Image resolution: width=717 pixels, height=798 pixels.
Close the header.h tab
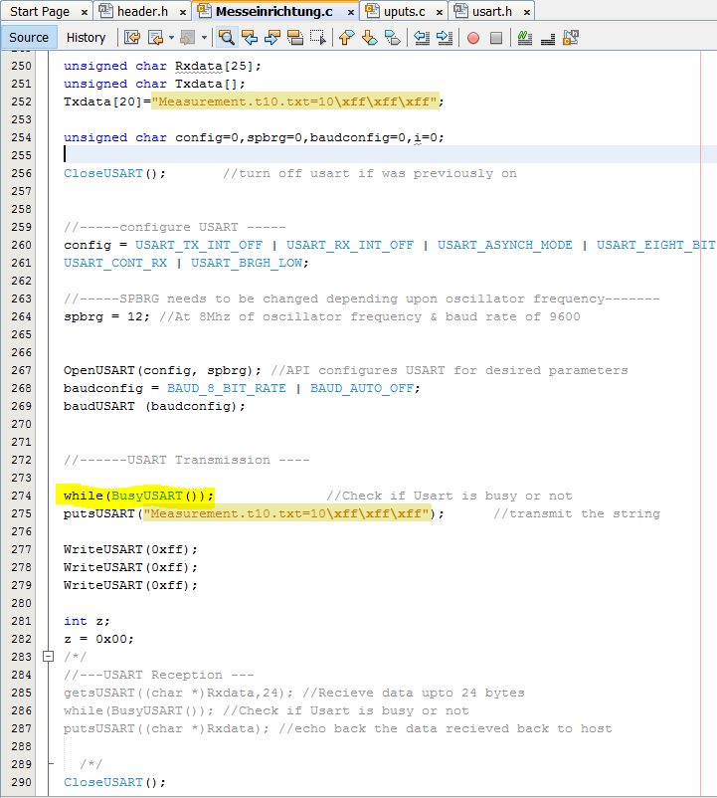[183, 12]
